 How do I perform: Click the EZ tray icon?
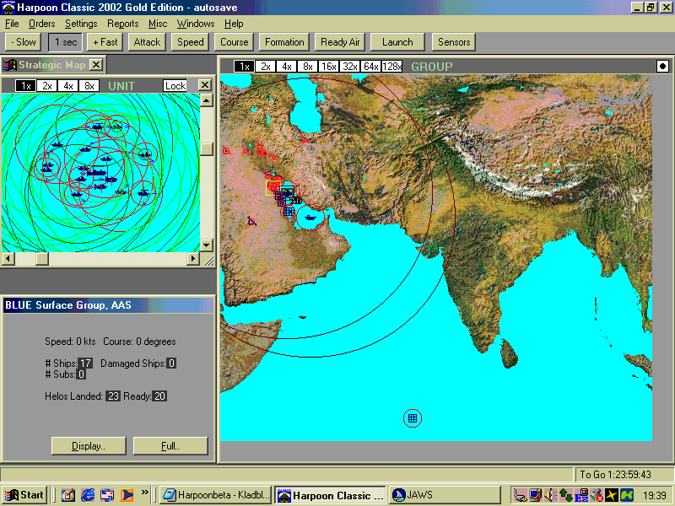[x=581, y=495]
